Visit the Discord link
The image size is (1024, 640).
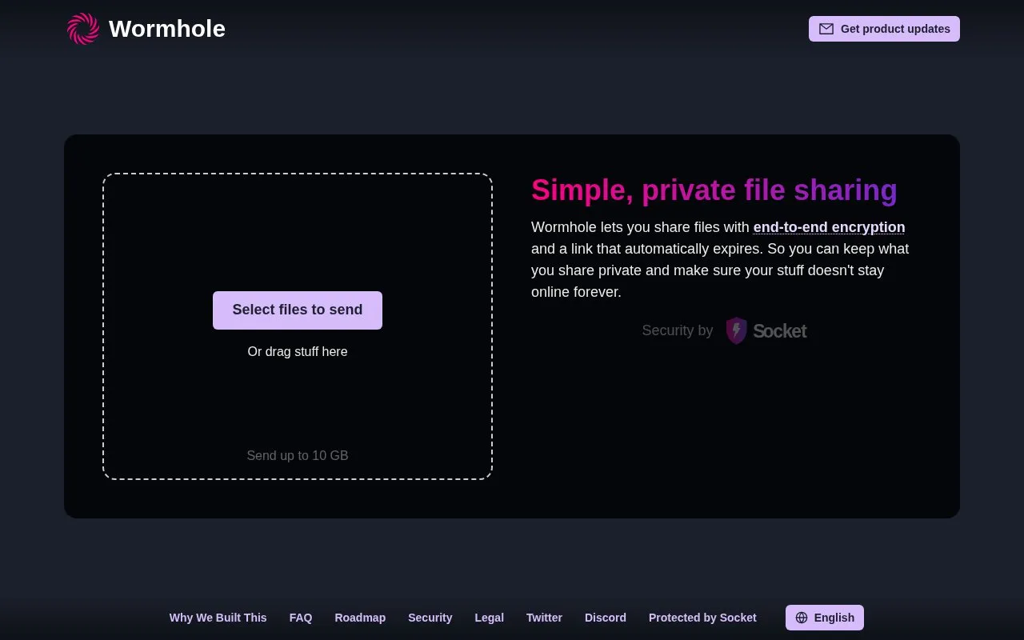[x=606, y=618]
